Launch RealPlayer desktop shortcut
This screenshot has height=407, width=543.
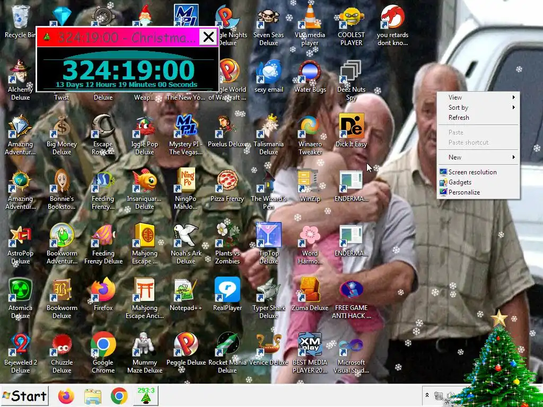pos(227,294)
